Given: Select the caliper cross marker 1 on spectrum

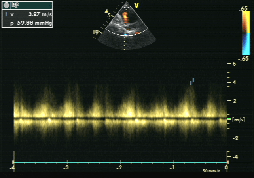Looking at the screenshot, I should coord(191,83).
